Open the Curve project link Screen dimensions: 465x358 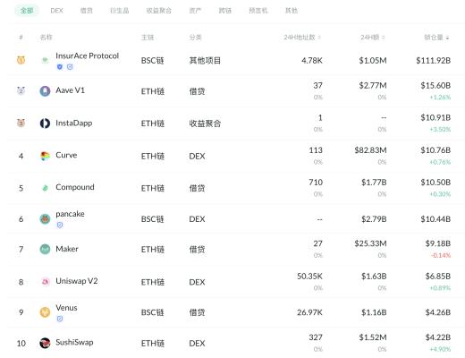(x=66, y=155)
